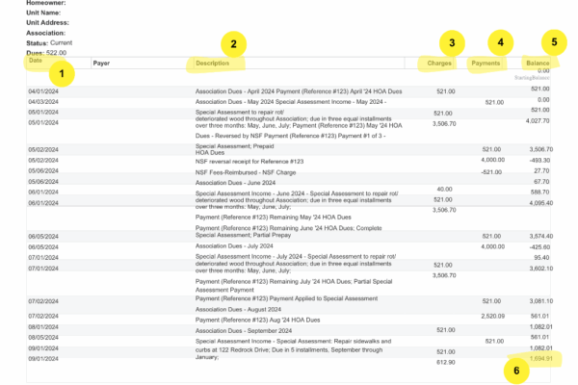
Task: Select the yellow circle marker numbered 2
Action: (233, 42)
